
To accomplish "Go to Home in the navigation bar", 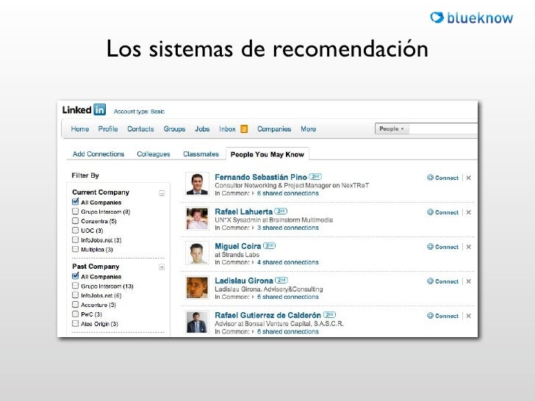I will (80, 129).
